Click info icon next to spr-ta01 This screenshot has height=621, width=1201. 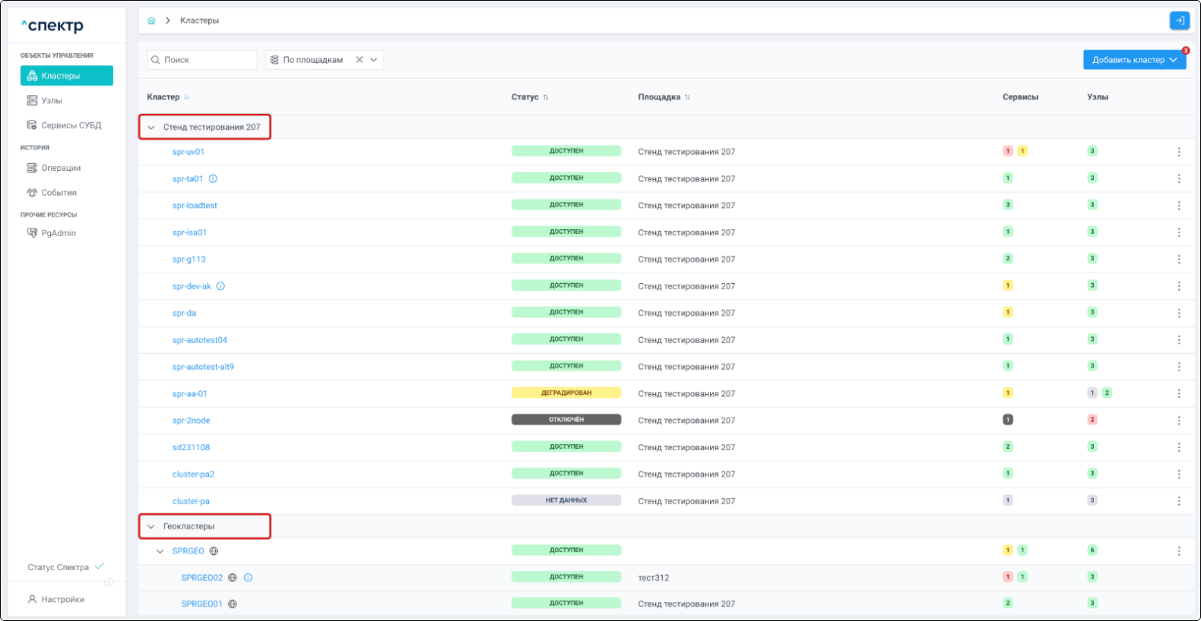point(213,179)
